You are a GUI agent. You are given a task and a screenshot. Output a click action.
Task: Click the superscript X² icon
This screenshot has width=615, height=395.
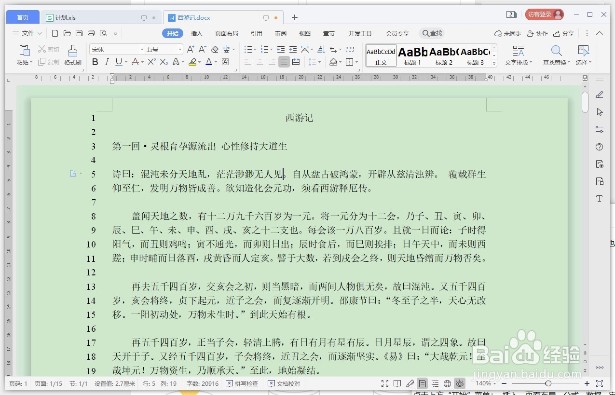(151, 62)
